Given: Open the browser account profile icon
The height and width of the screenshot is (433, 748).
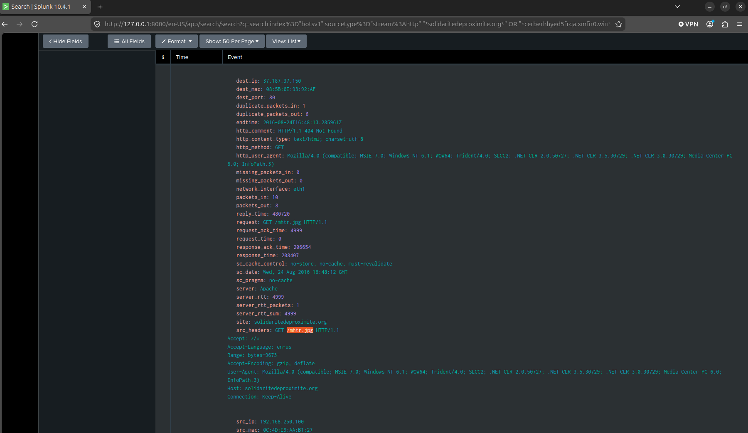Looking at the screenshot, I should (x=710, y=24).
